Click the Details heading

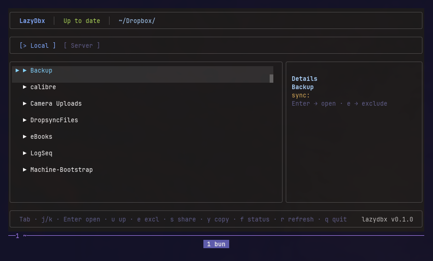(305, 79)
